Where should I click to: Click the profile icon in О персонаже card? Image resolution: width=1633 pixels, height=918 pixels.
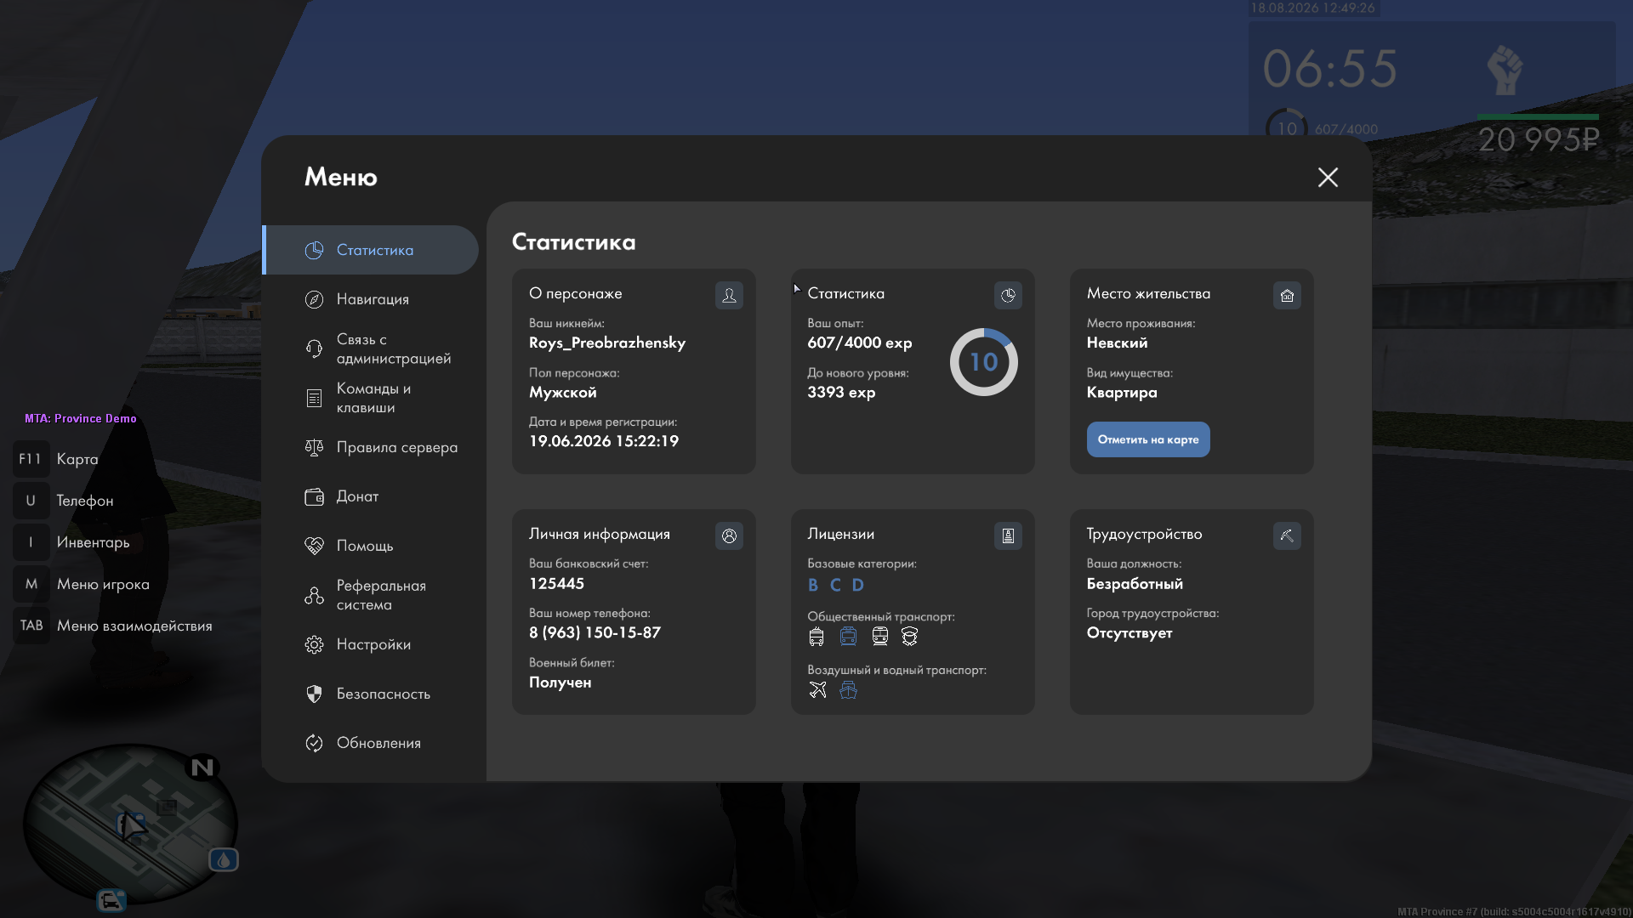click(729, 295)
